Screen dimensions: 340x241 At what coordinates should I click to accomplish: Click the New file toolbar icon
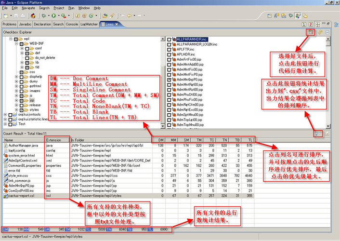coord(5,16)
